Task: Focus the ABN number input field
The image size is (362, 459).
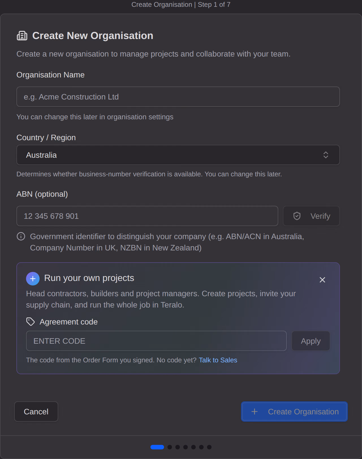Action: tap(147, 216)
